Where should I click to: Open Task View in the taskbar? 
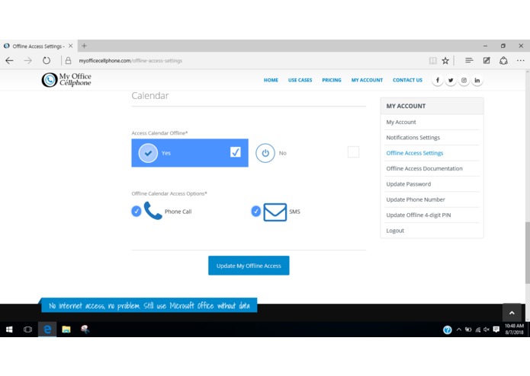28,330
